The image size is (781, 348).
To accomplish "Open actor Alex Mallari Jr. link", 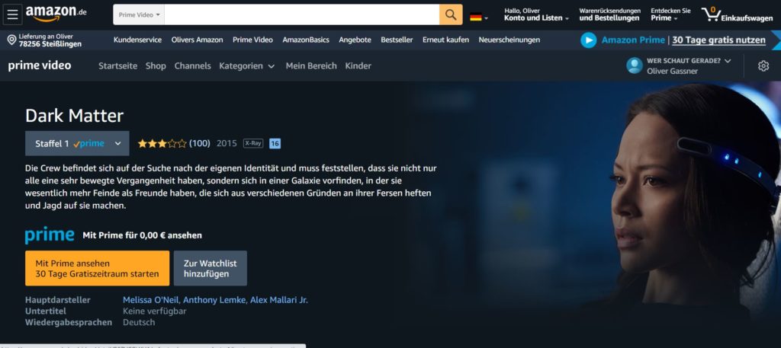I will coord(279,300).
